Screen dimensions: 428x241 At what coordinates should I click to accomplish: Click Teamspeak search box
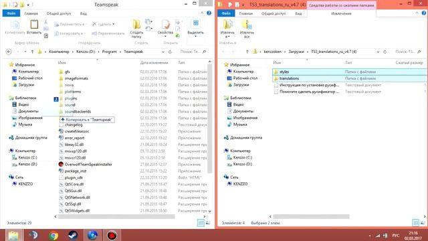193,52
